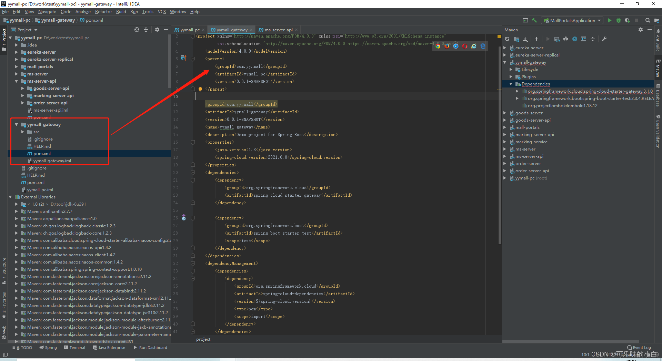
Task: Collapse all in Project panel
Action: pyautogui.click(x=146, y=30)
